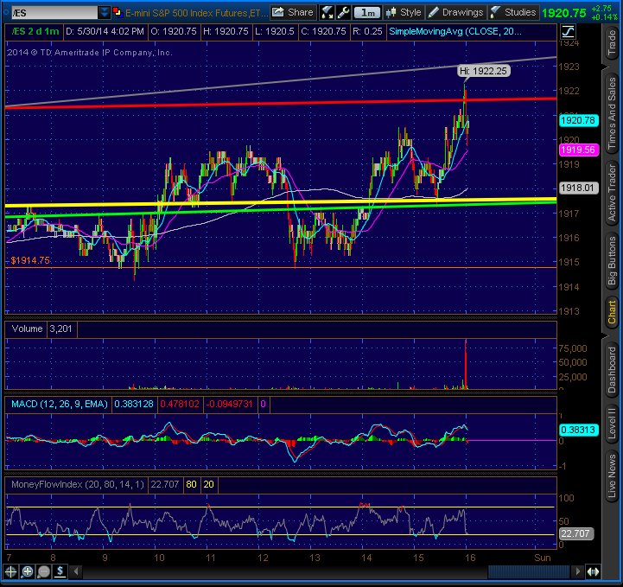This screenshot has height=587, width=623.
Task: Click the /ES 2 d 1m label
Action: coord(35,31)
